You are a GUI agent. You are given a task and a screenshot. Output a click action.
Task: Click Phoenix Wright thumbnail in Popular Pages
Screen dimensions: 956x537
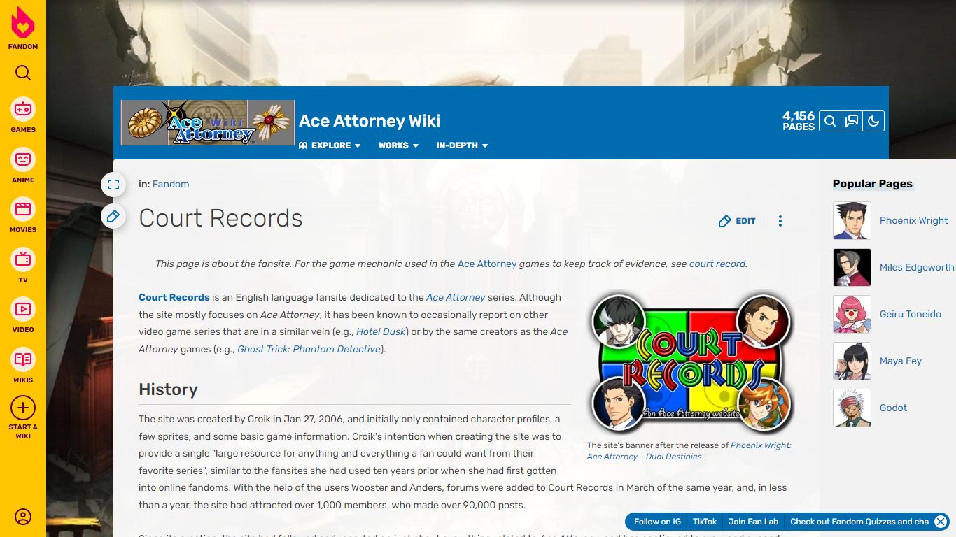852,220
